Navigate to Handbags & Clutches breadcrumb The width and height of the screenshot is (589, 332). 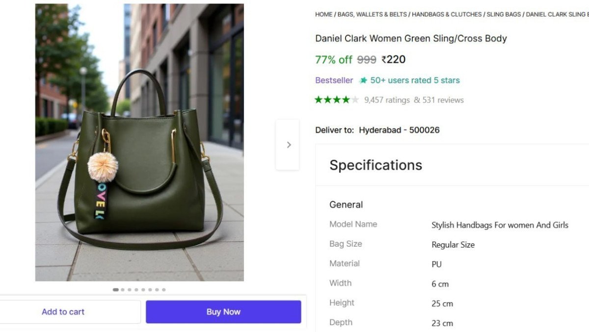coord(447,15)
